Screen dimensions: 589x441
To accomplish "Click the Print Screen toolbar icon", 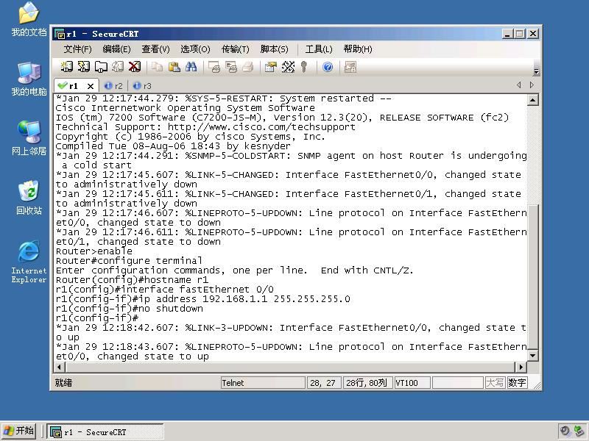I will [214, 67].
